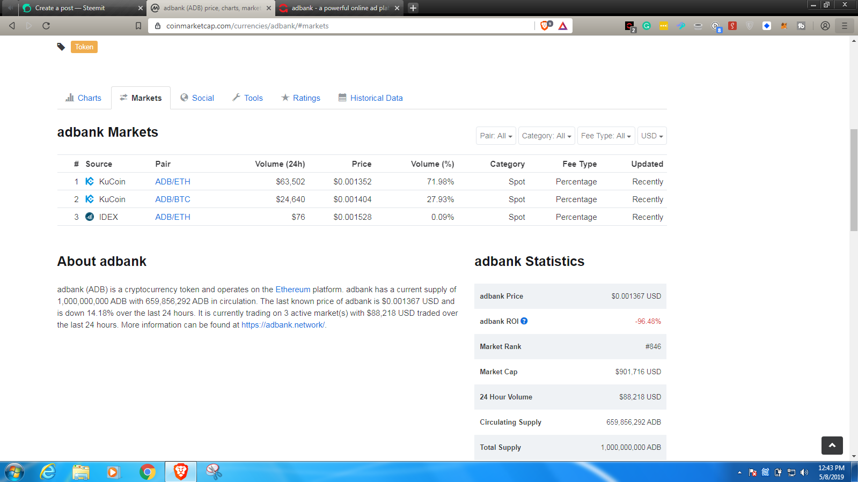Open the MetaMask fox extension icon
Viewport: 858px width, 482px height.
click(x=784, y=26)
